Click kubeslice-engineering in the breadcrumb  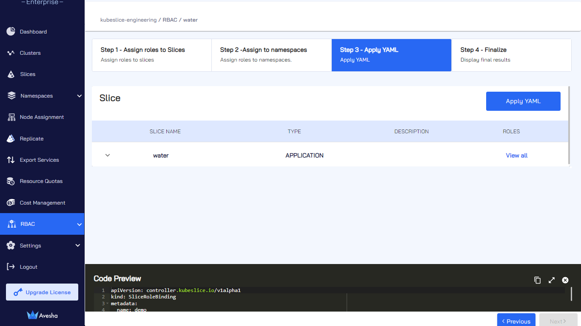tap(128, 20)
